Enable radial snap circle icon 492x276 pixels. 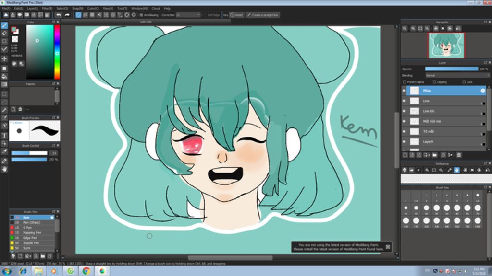click(113, 15)
